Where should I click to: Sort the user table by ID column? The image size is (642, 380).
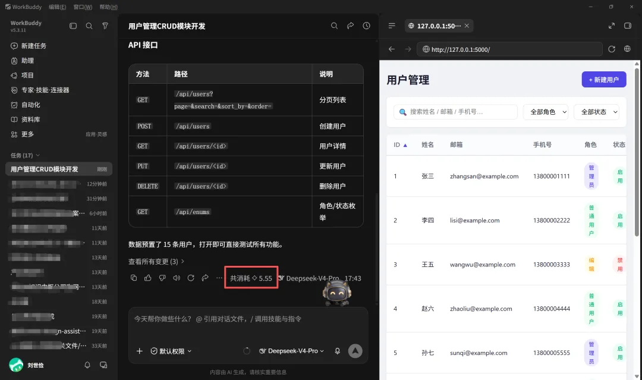tap(400, 145)
